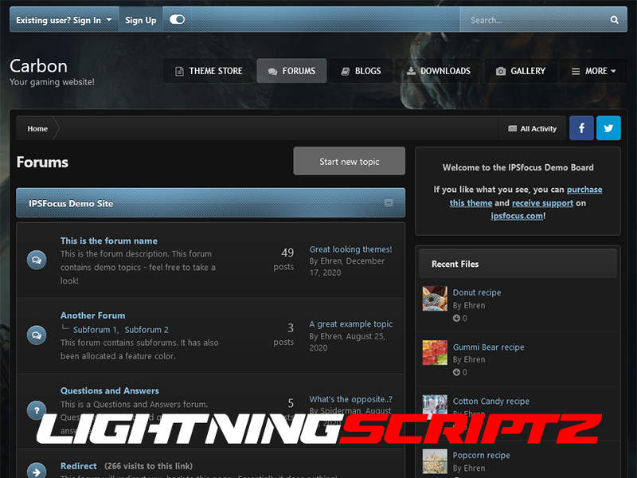Click the search magnifier icon
The height and width of the screenshot is (478, 637).
[x=614, y=20]
